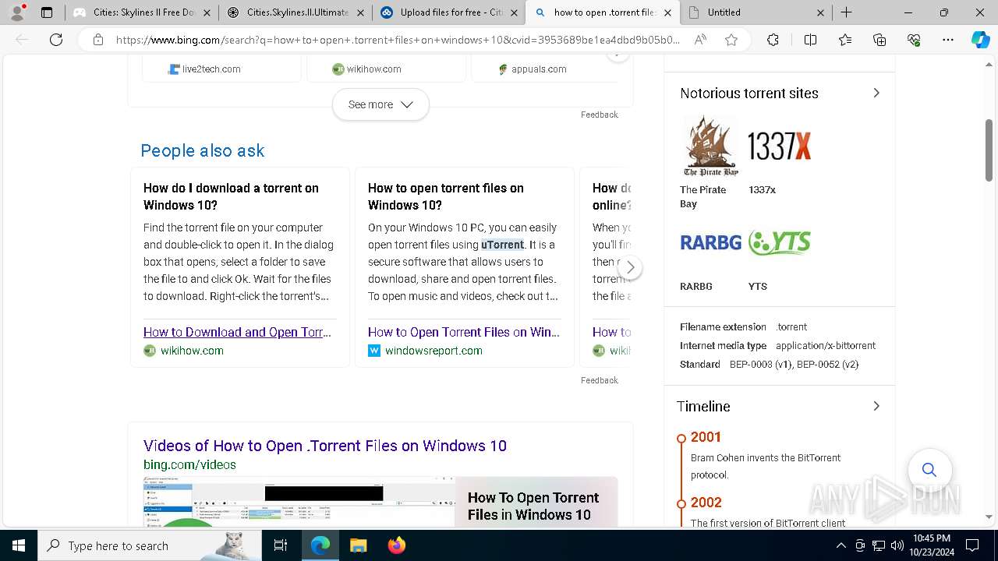Click the 2002 timeline entry
Viewport: 998px width, 561px height.
tap(706, 503)
